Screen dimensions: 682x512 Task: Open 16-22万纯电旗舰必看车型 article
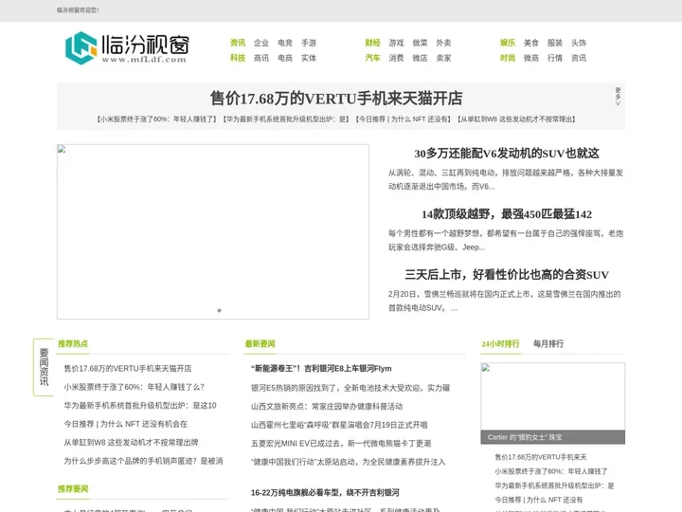coord(325,492)
